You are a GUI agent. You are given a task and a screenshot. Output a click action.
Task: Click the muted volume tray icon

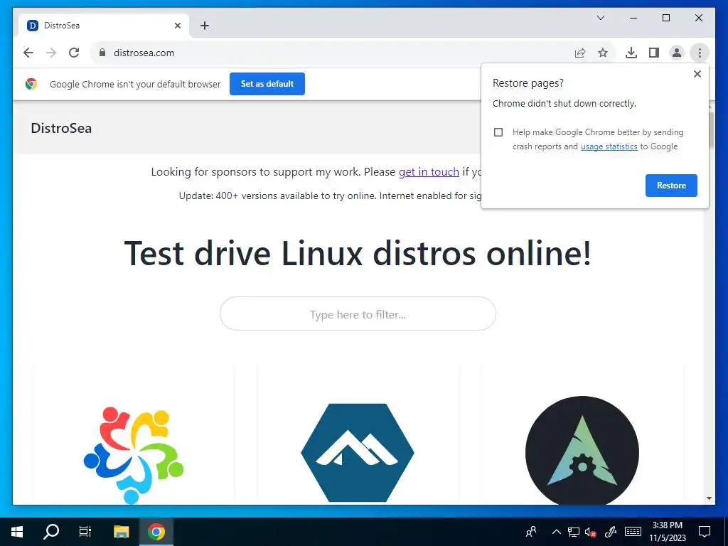pyautogui.click(x=591, y=532)
